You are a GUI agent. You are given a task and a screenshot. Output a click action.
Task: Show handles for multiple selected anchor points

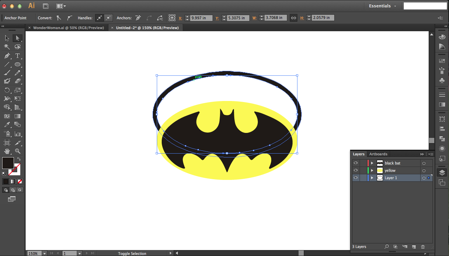(99, 18)
